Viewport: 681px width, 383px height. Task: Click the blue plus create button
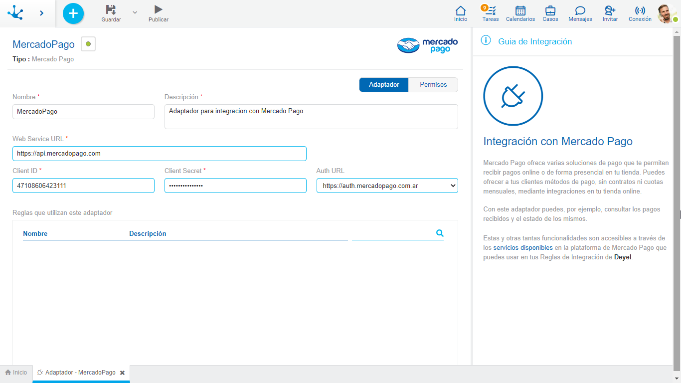pos(73,13)
